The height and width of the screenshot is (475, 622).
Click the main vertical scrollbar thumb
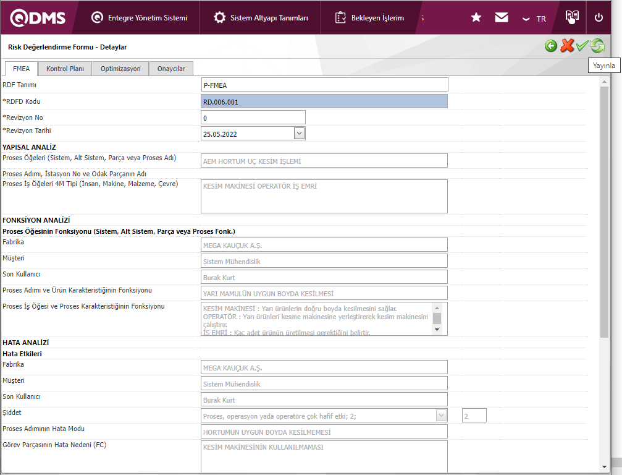tap(604, 210)
